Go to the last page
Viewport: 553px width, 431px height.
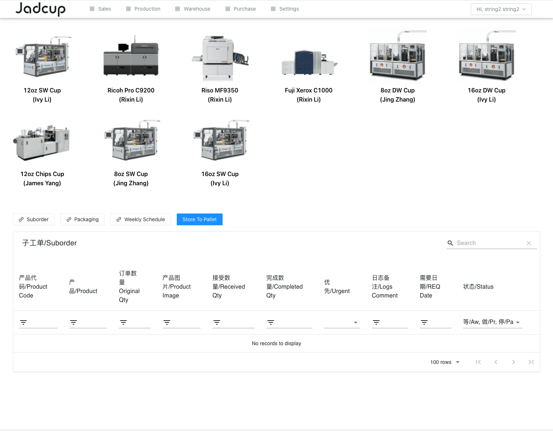click(531, 362)
